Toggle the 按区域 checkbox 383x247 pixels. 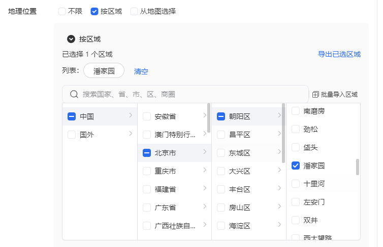click(94, 11)
